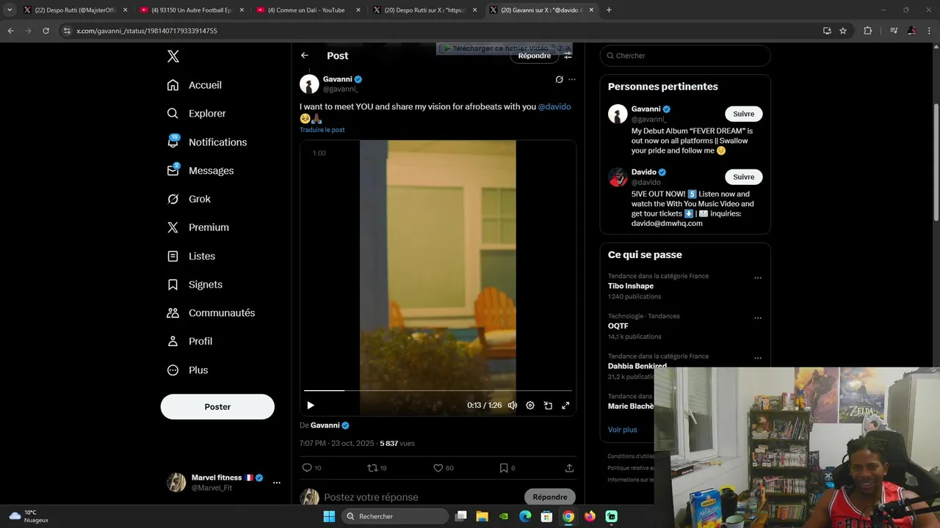Viewport: 940px width, 528px height.
Task: Play the video
Action: 311,406
